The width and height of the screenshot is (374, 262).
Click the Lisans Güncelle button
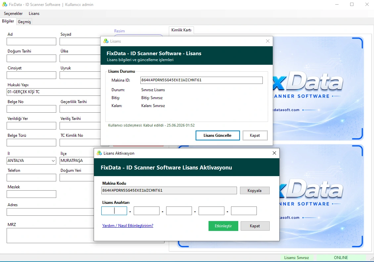click(x=217, y=135)
